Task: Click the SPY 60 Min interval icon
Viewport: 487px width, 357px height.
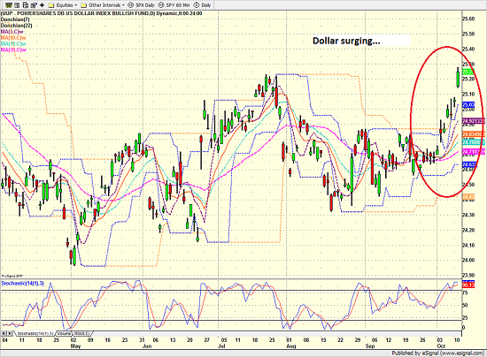Action: click(161, 5)
